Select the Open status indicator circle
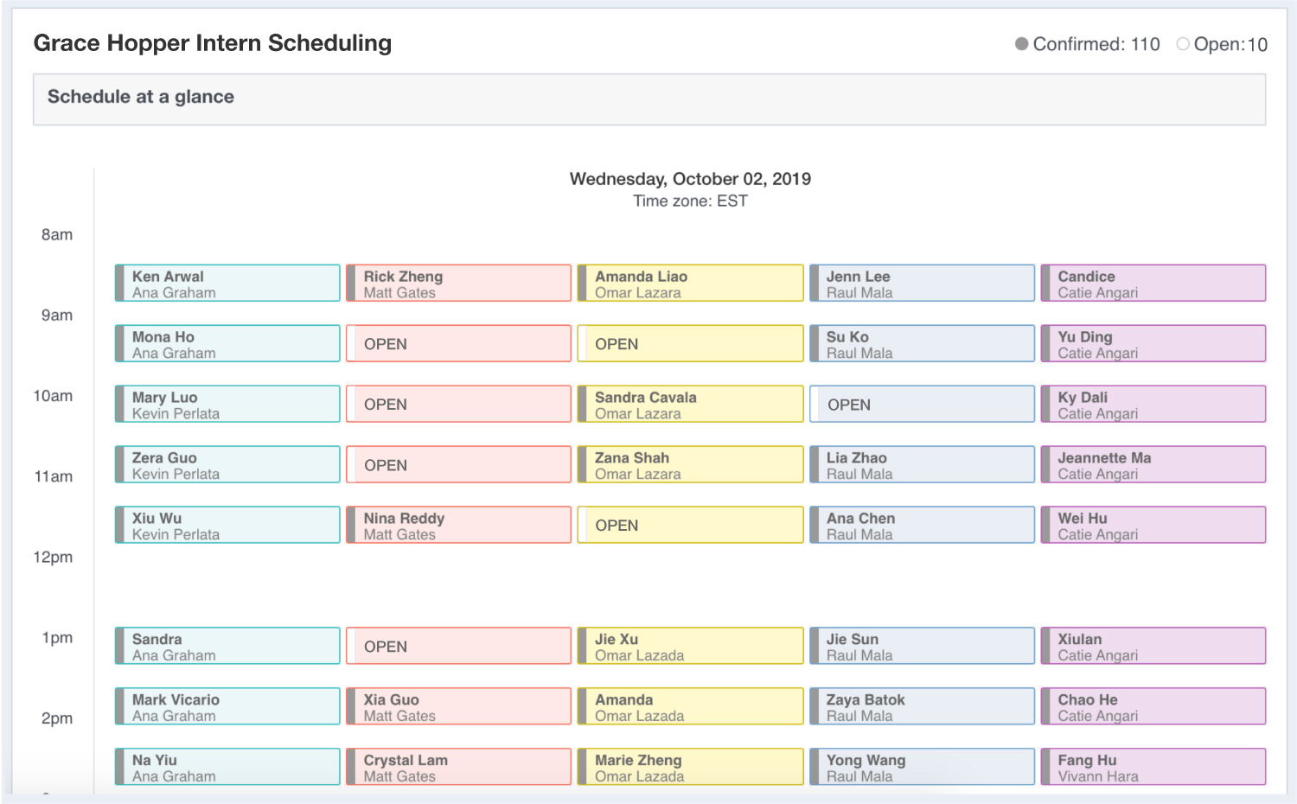The width and height of the screenshot is (1297, 804). [x=1183, y=44]
